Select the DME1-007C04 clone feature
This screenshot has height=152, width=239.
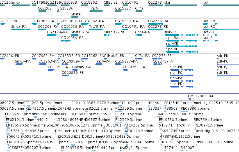213,99
